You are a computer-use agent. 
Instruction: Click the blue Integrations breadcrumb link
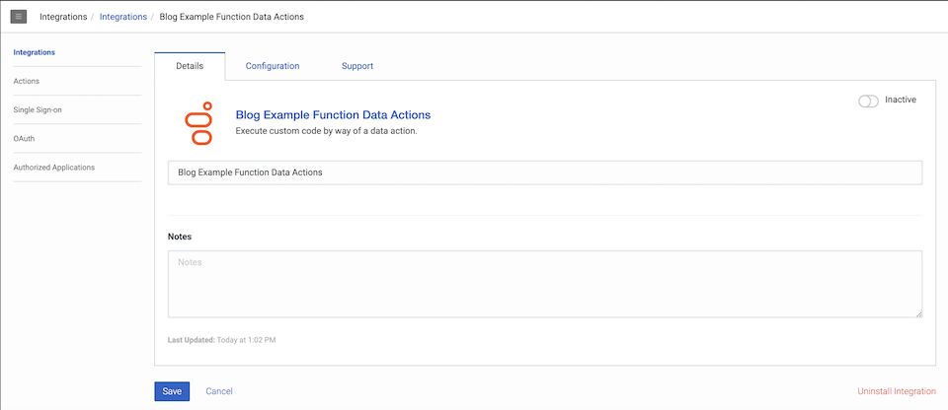pyautogui.click(x=122, y=17)
